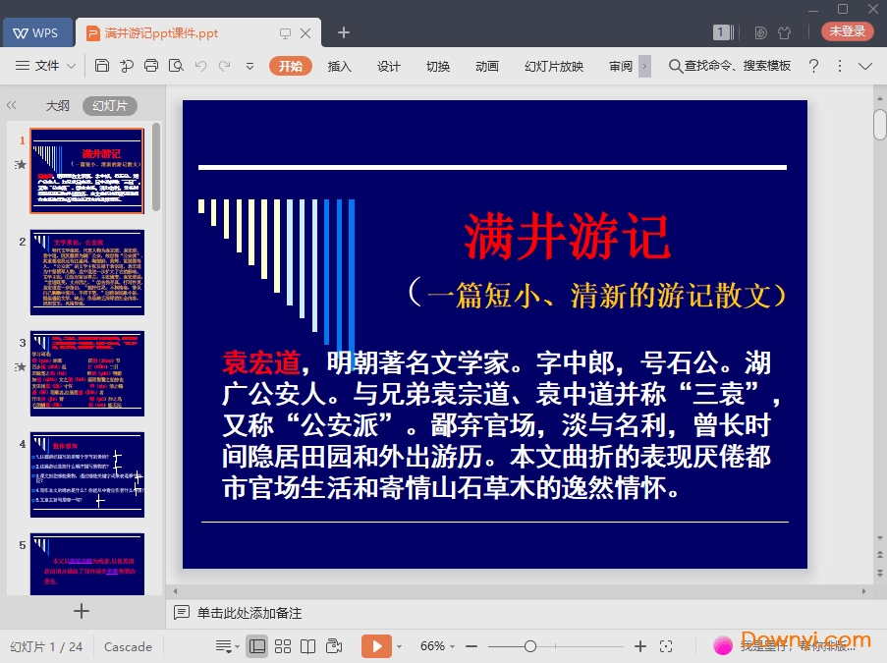Select the Slide Sorter view icon
The height and width of the screenshot is (663, 887).
pos(283,646)
